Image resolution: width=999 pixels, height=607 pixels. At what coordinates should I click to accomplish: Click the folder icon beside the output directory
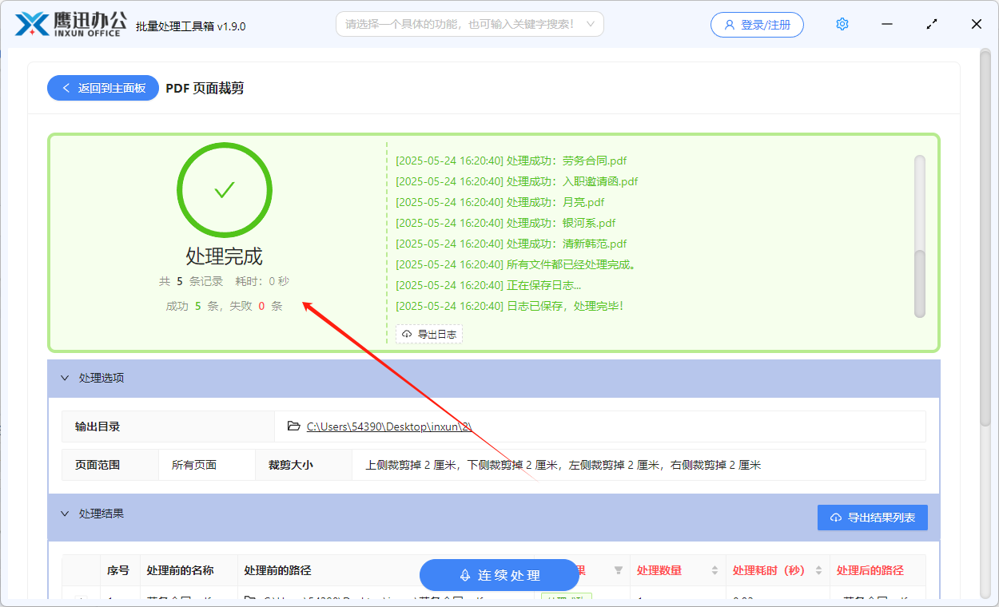point(293,426)
